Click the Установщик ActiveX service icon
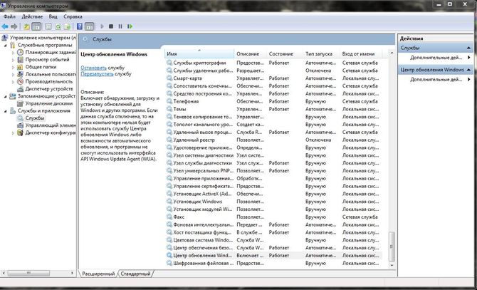Image resolution: width=477 pixels, height=290 pixels. tap(169, 194)
